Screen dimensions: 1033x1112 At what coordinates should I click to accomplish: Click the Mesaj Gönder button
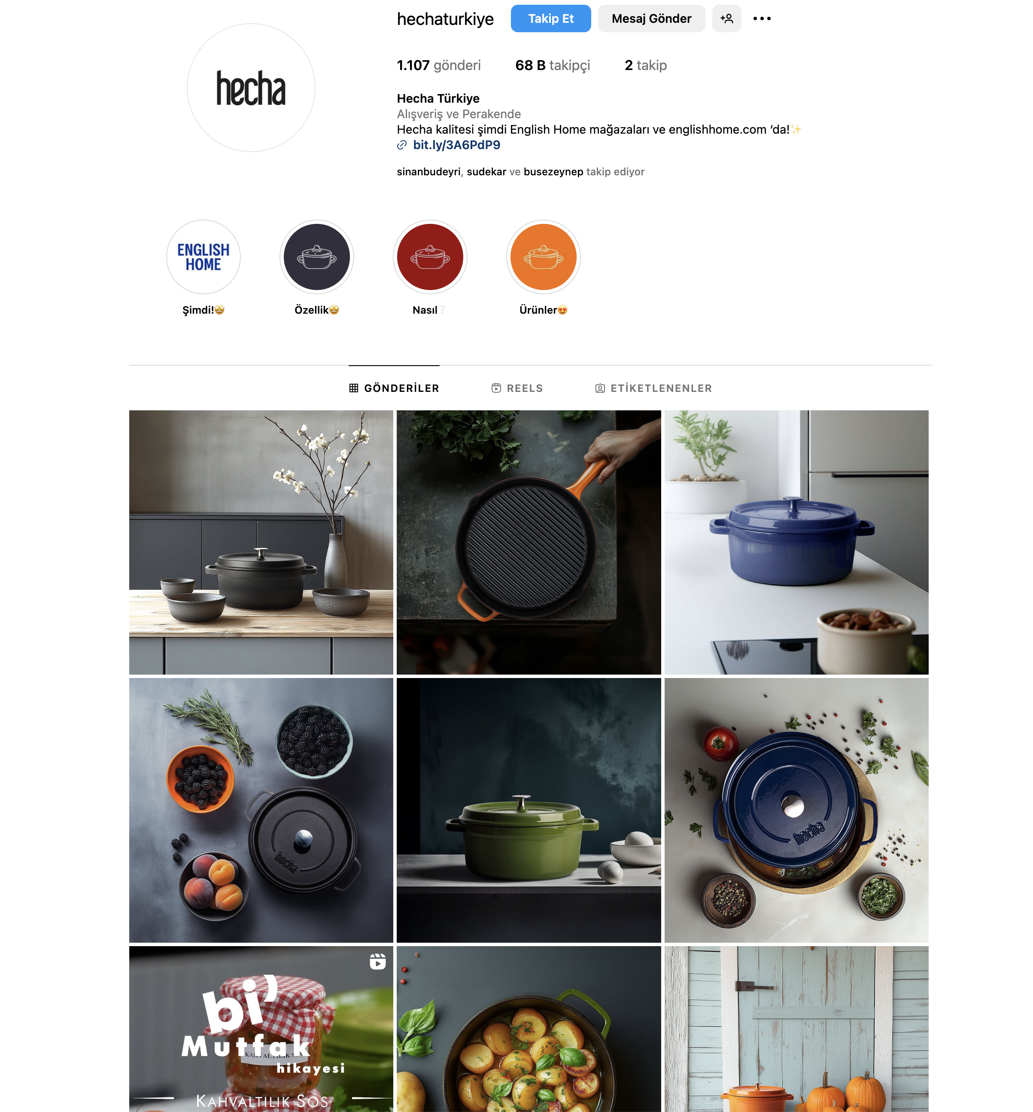pyautogui.click(x=651, y=18)
